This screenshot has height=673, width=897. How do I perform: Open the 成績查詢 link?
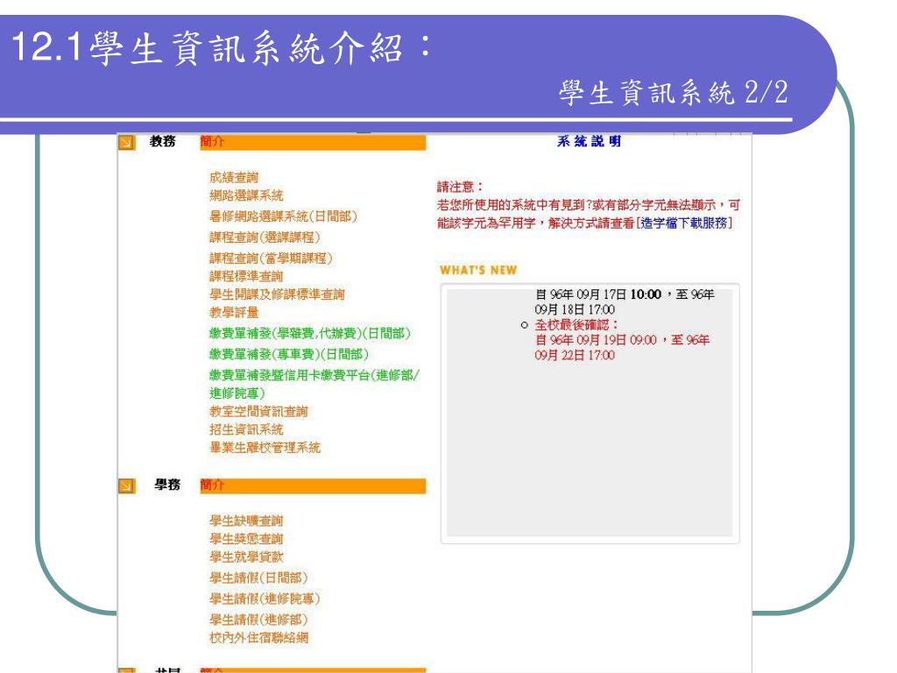(233, 177)
